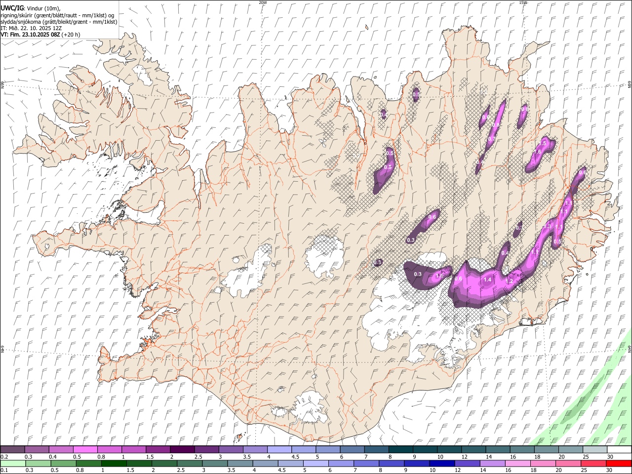The width and height of the screenshot is (632, 474).
Task: Select the 0.3 purple swatch in upper legend
Action: point(37,449)
